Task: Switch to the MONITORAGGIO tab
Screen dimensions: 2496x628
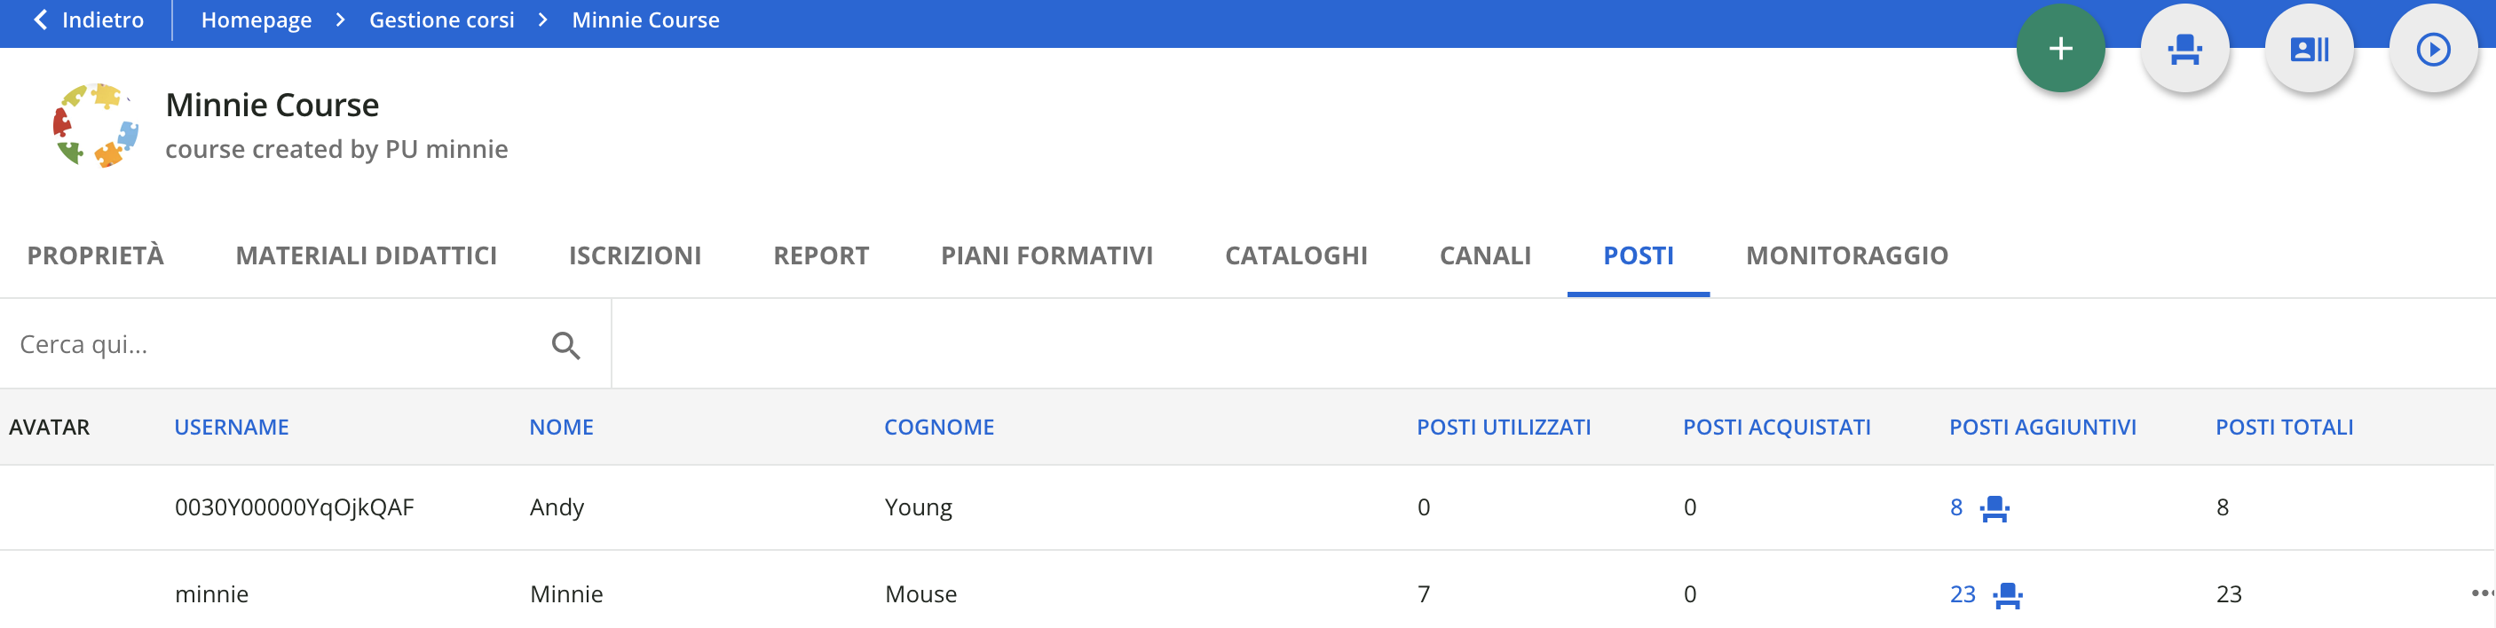Action: click(x=1847, y=255)
